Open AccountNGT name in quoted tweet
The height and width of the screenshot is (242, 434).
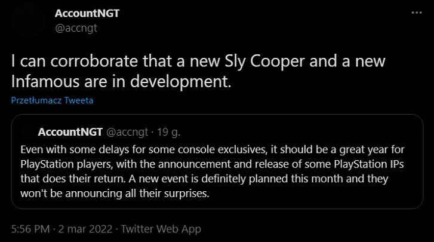[x=70, y=131]
